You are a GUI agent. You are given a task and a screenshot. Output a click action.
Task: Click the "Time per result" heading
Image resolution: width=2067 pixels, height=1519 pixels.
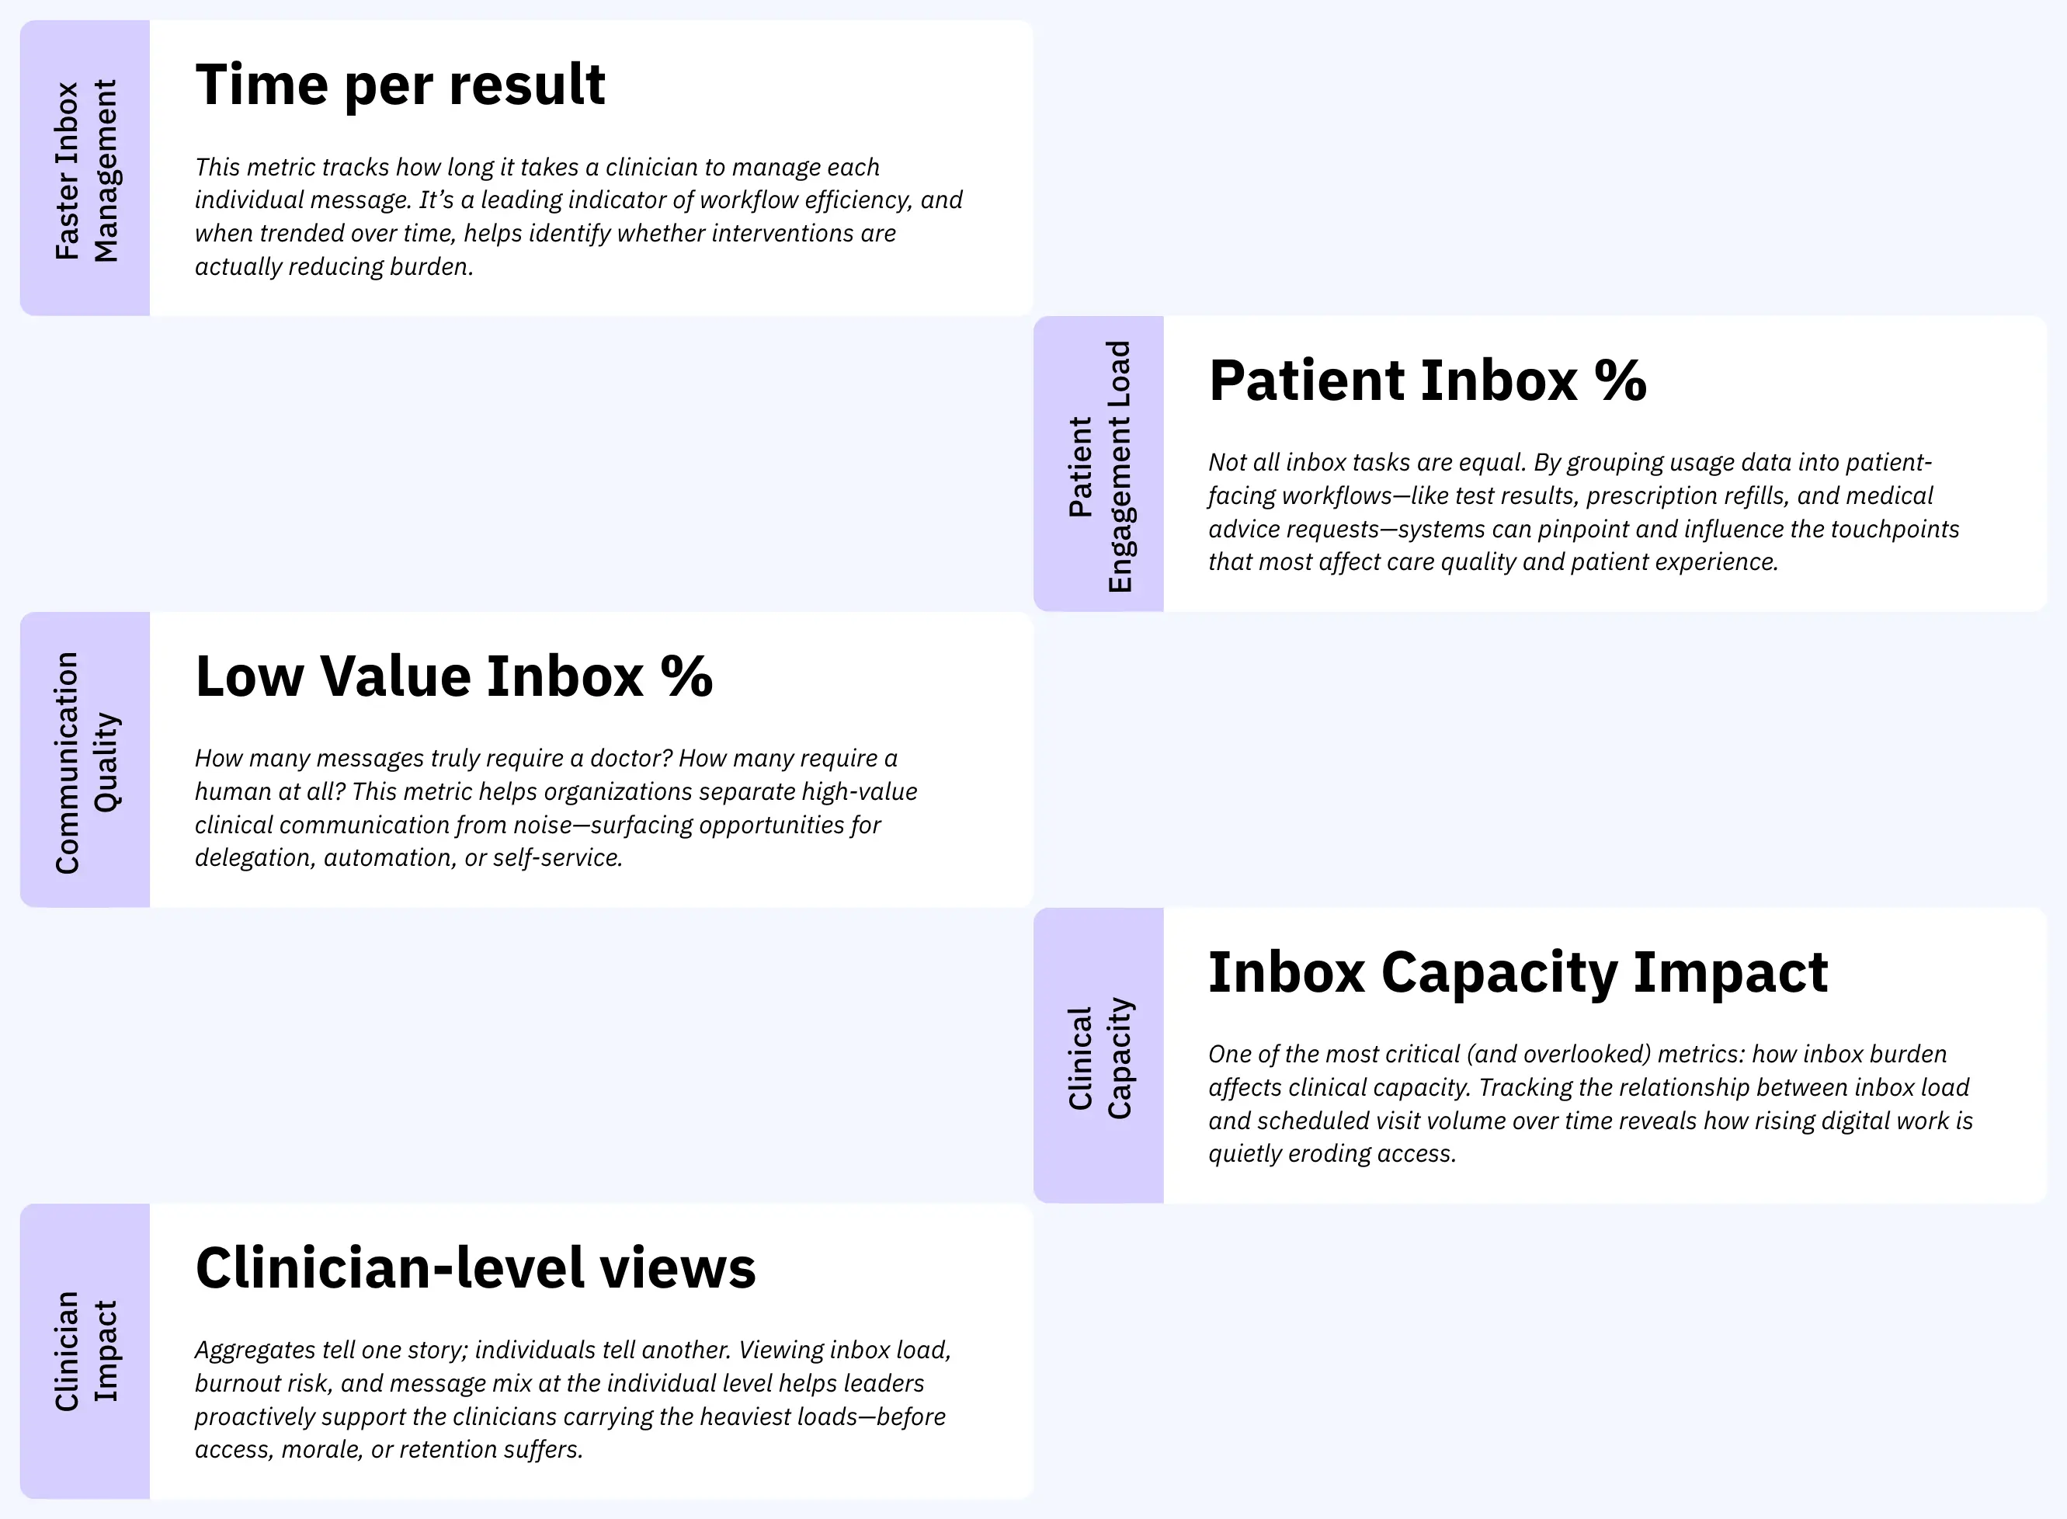tap(400, 85)
